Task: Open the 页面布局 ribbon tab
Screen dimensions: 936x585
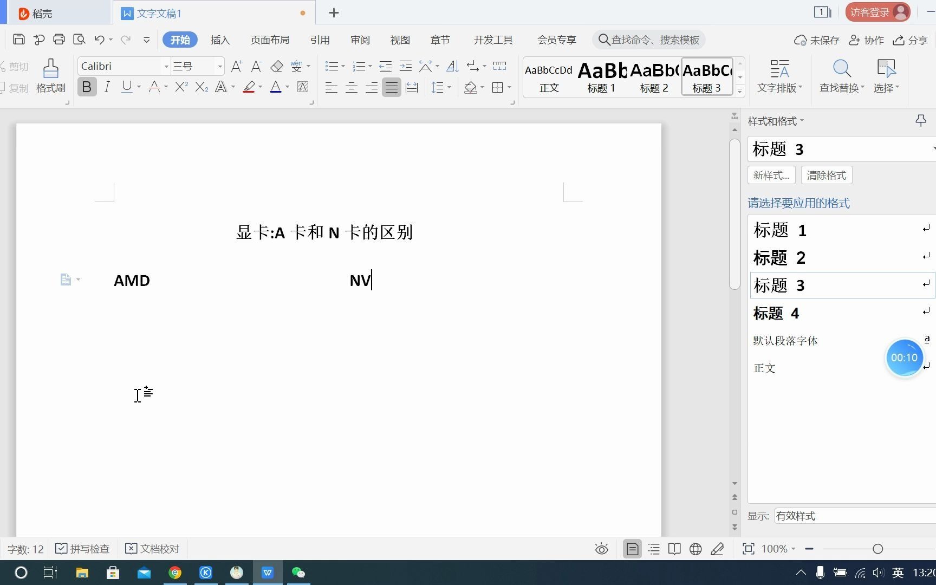Action: (270, 40)
